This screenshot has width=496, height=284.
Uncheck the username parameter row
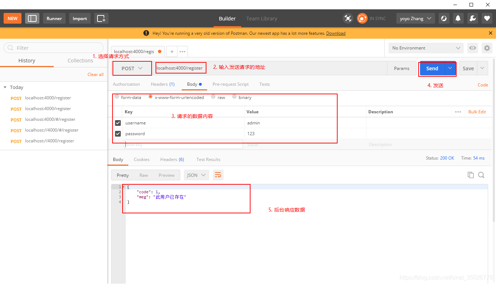tap(118, 123)
